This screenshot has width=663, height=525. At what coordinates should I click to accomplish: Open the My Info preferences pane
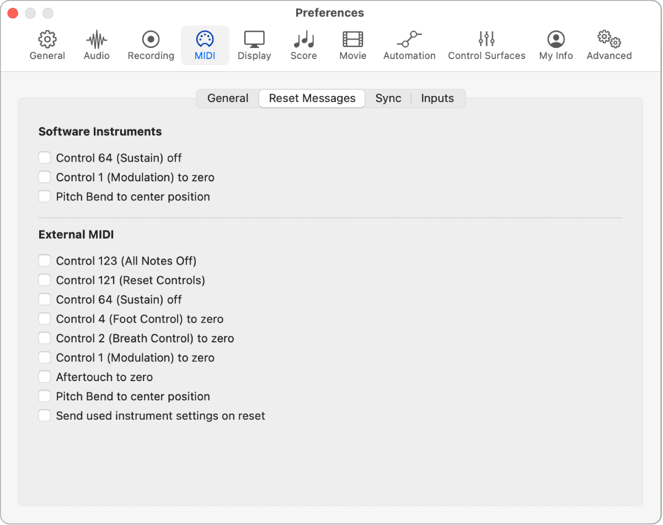(555, 44)
